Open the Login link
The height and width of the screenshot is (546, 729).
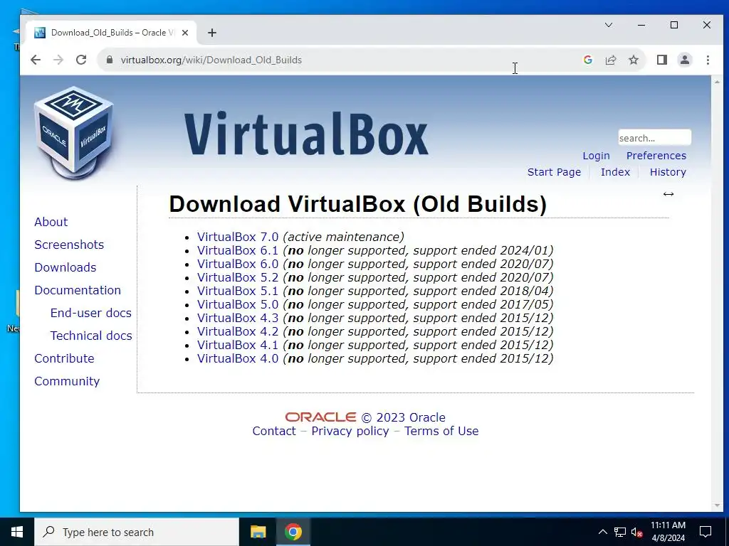pyautogui.click(x=596, y=156)
